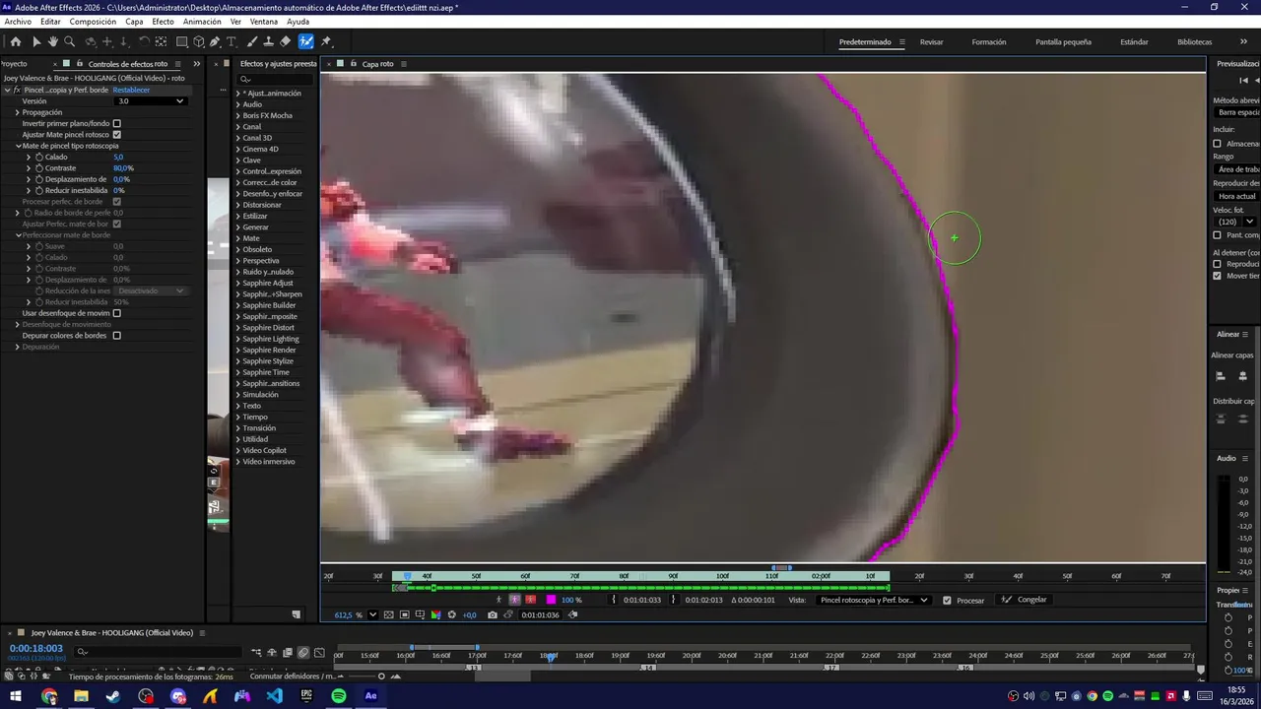
Task: Switch to Formación workspace
Action: pos(988,42)
